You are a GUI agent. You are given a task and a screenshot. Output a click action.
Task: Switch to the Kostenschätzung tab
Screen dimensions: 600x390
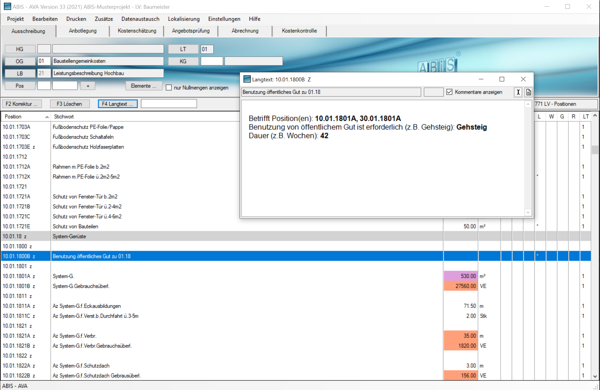pyautogui.click(x=137, y=31)
